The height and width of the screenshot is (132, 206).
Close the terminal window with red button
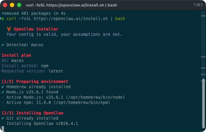click(x=5, y=5)
